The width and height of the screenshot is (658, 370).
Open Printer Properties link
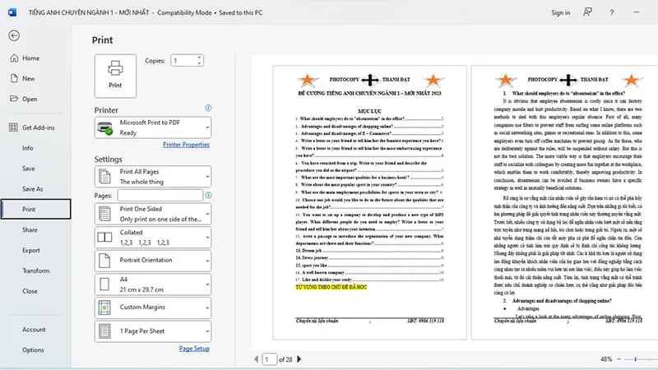[x=186, y=145]
